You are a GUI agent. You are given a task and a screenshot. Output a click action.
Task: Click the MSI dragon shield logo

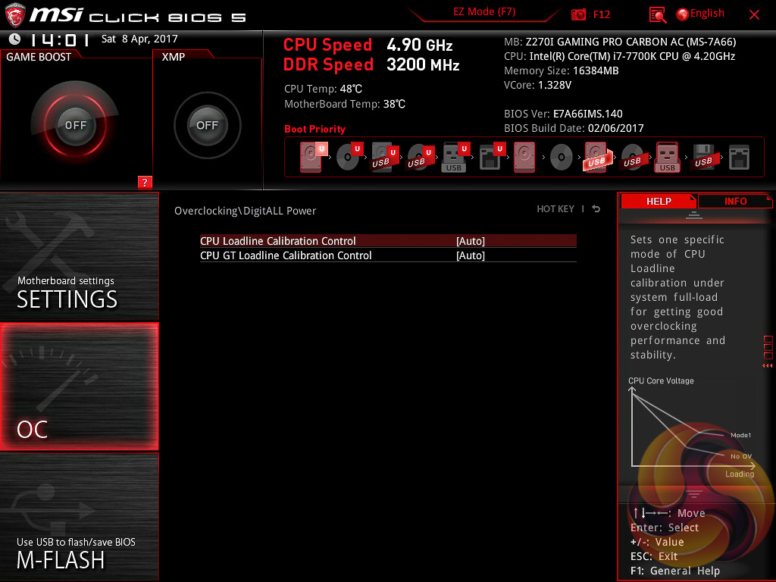pyautogui.click(x=15, y=15)
